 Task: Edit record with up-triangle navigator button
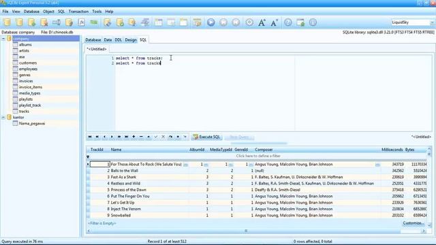[149, 137]
